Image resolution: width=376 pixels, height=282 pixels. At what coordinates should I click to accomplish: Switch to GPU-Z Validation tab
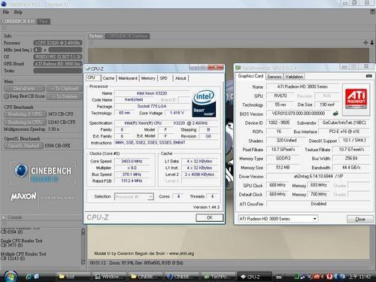294,77
